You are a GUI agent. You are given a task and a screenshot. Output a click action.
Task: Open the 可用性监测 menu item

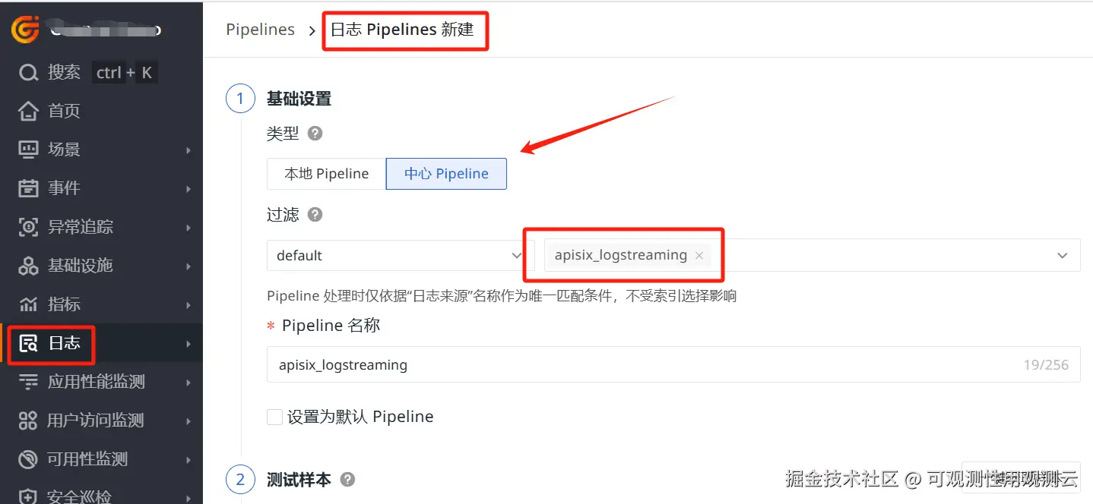87,459
